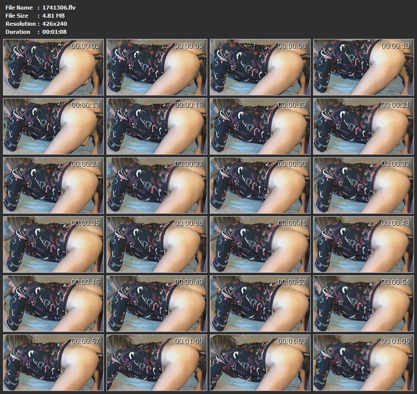
Task: Pick the frame stamped 00:00:10
Action: coord(364,67)
